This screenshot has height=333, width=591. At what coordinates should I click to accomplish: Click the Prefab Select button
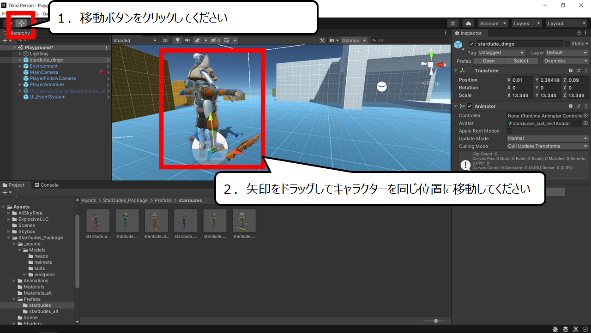coord(521,61)
